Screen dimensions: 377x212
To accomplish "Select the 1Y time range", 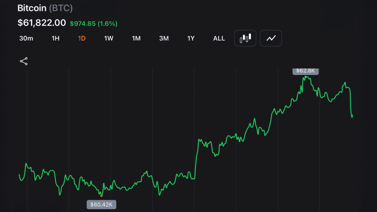I will [x=191, y=38].
